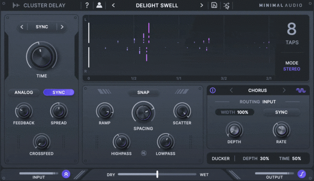
Task: Click the Sync button in Chorus panel
Action: tap(281, 112)
